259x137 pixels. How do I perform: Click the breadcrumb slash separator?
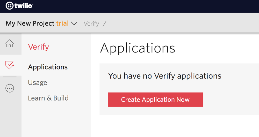(104, 24)
